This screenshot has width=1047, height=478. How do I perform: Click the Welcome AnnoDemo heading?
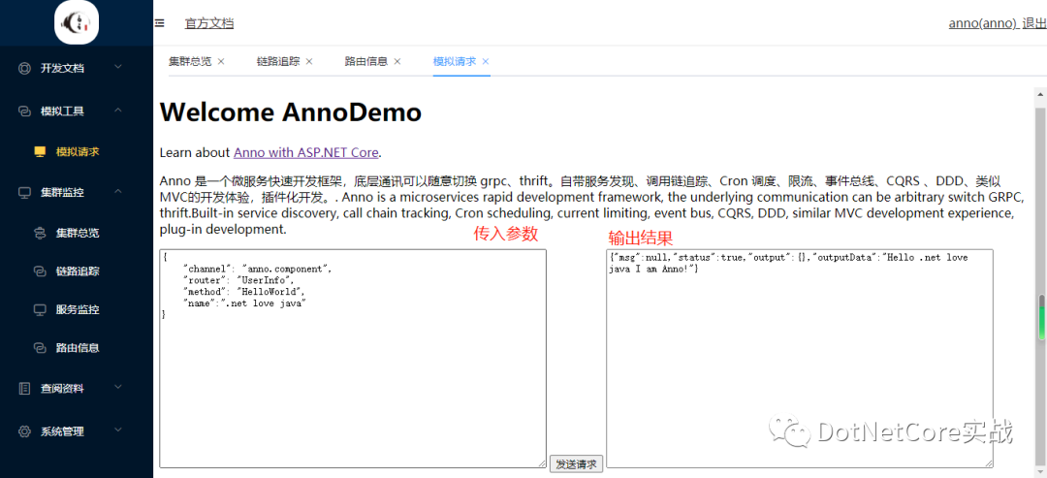(x=291, y=112)
